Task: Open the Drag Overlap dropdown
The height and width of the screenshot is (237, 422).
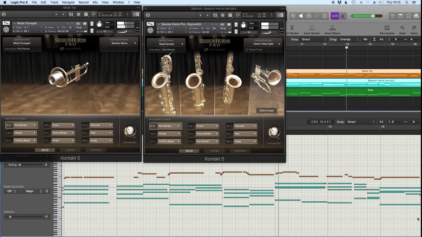Action: tap(349, 39)
